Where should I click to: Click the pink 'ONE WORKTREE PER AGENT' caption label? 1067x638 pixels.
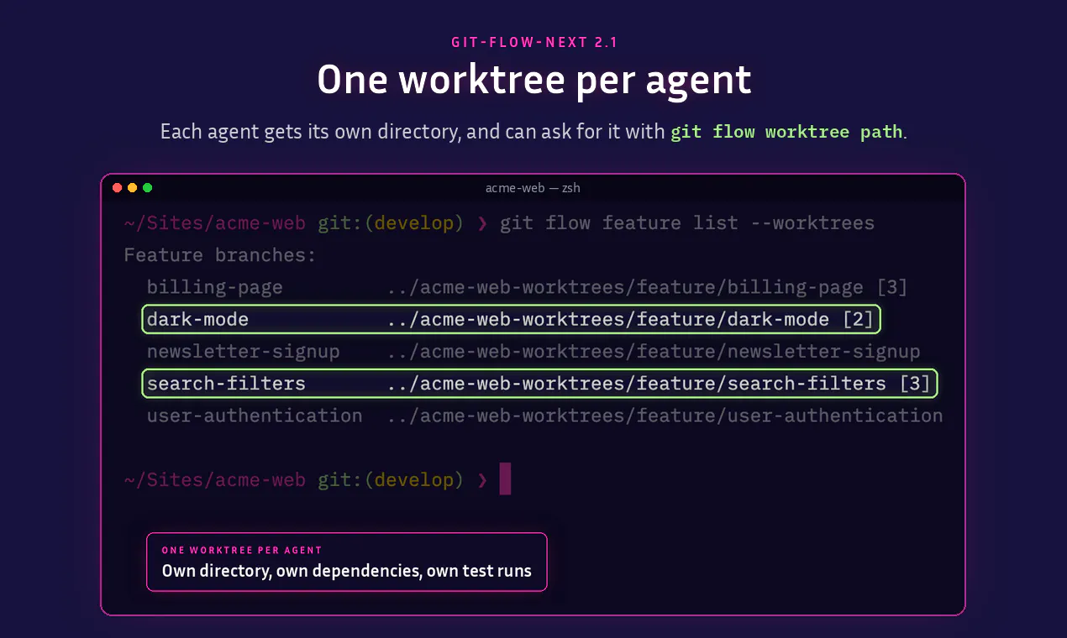tap(242, 551)
